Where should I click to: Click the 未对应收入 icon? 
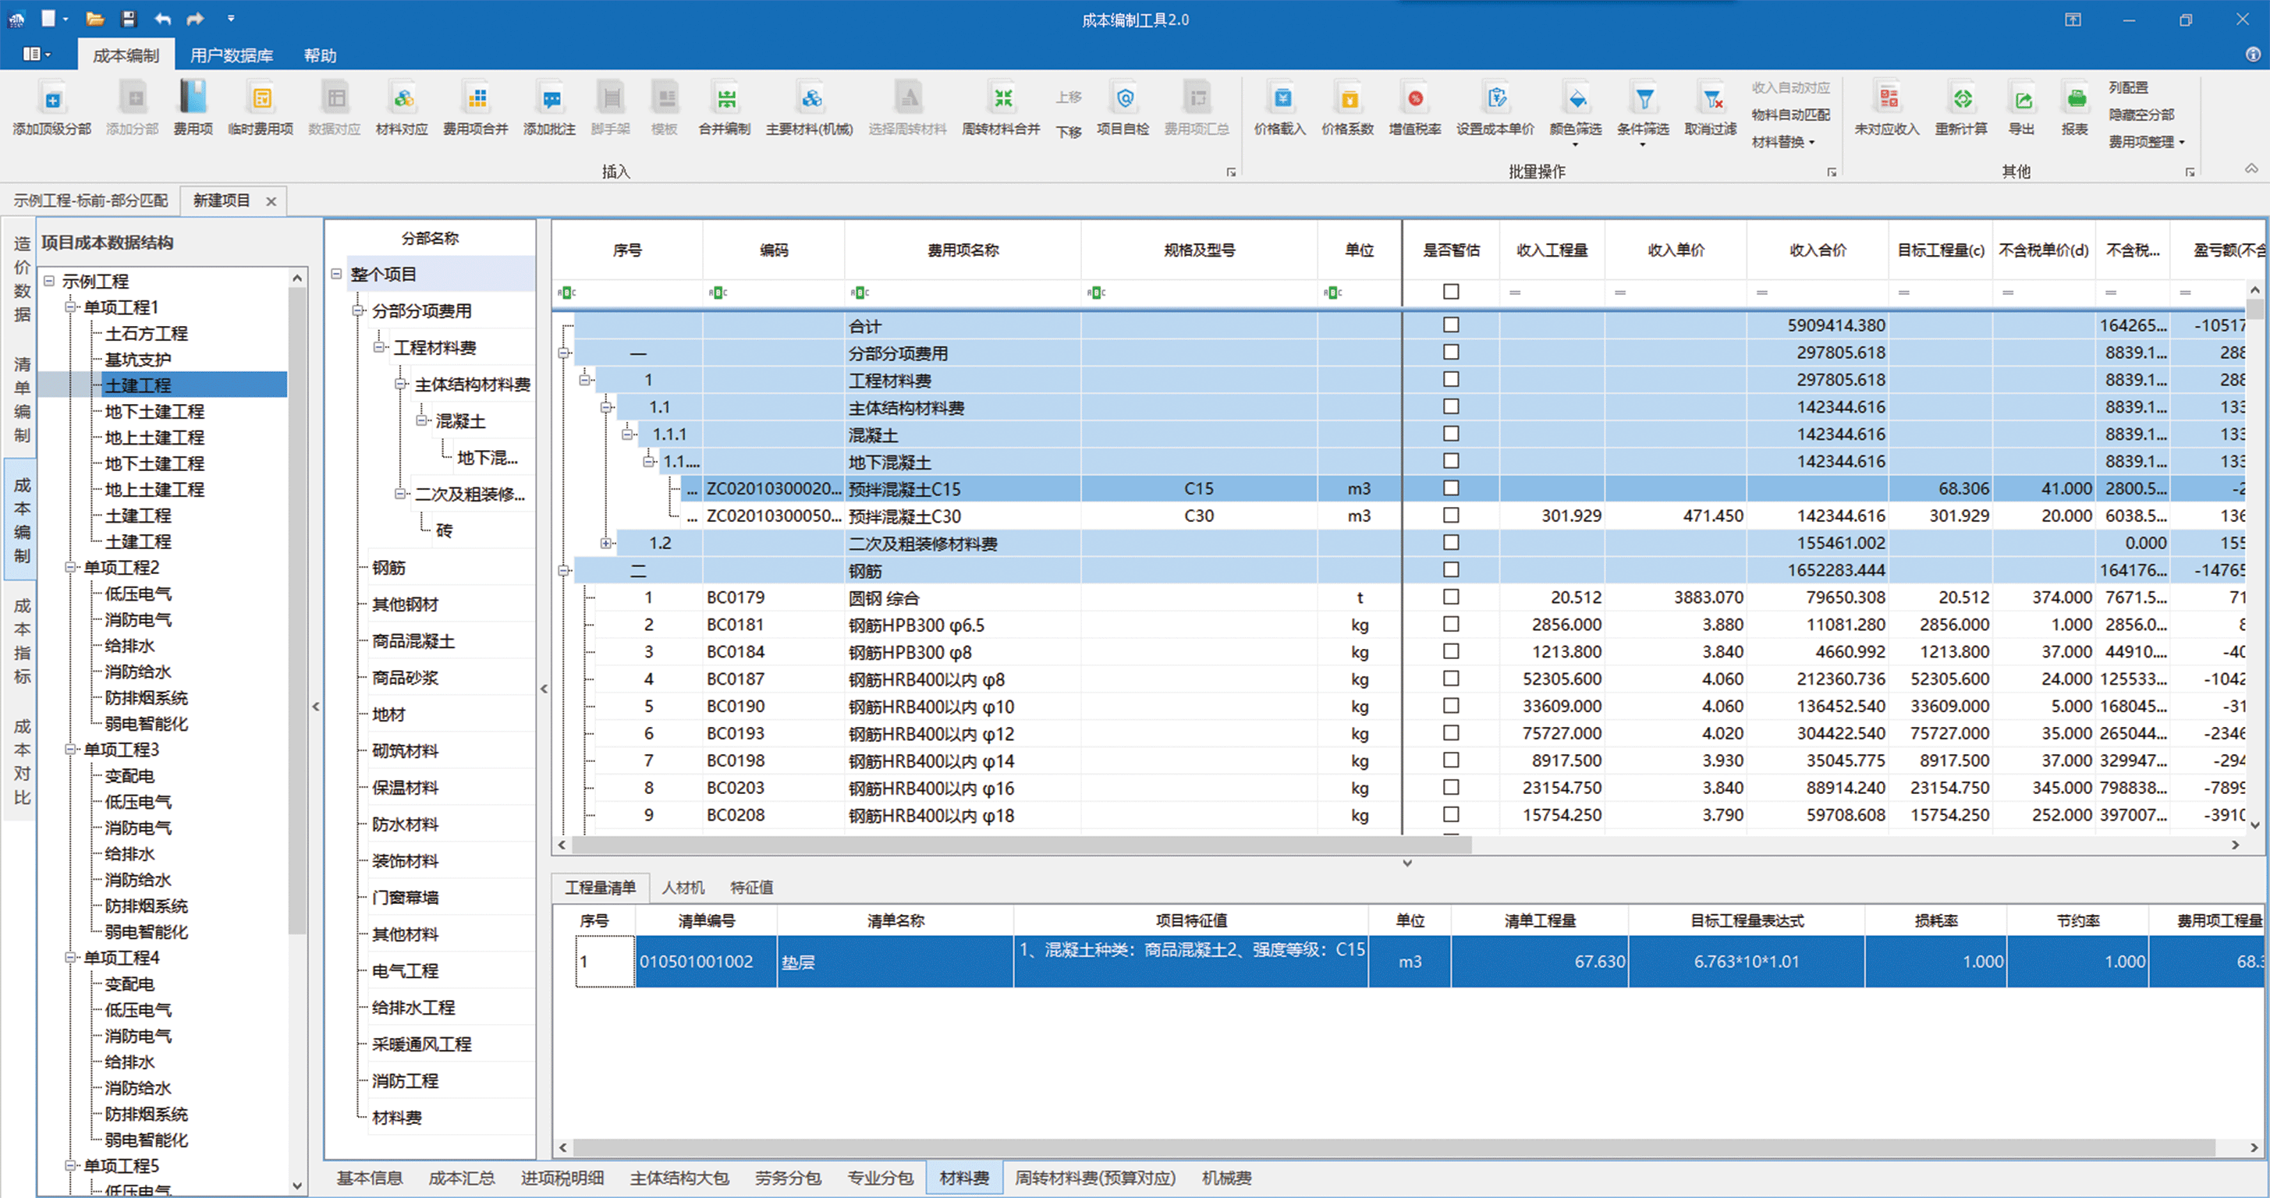[x=1888, y=98]
